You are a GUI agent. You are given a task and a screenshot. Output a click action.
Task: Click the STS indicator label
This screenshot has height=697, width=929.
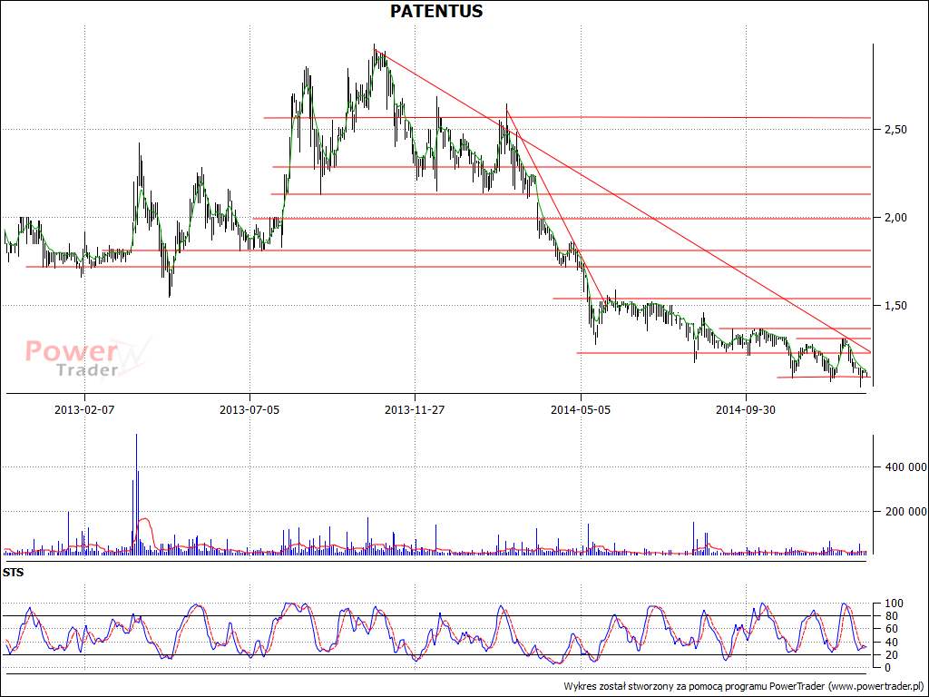coord(13,574)
